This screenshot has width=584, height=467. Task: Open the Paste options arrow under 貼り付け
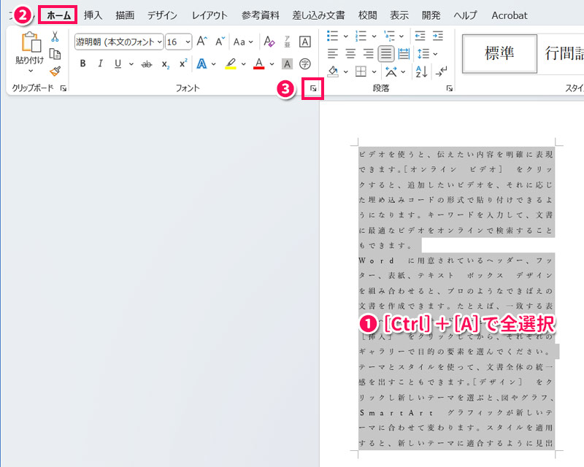click(31, 71)
